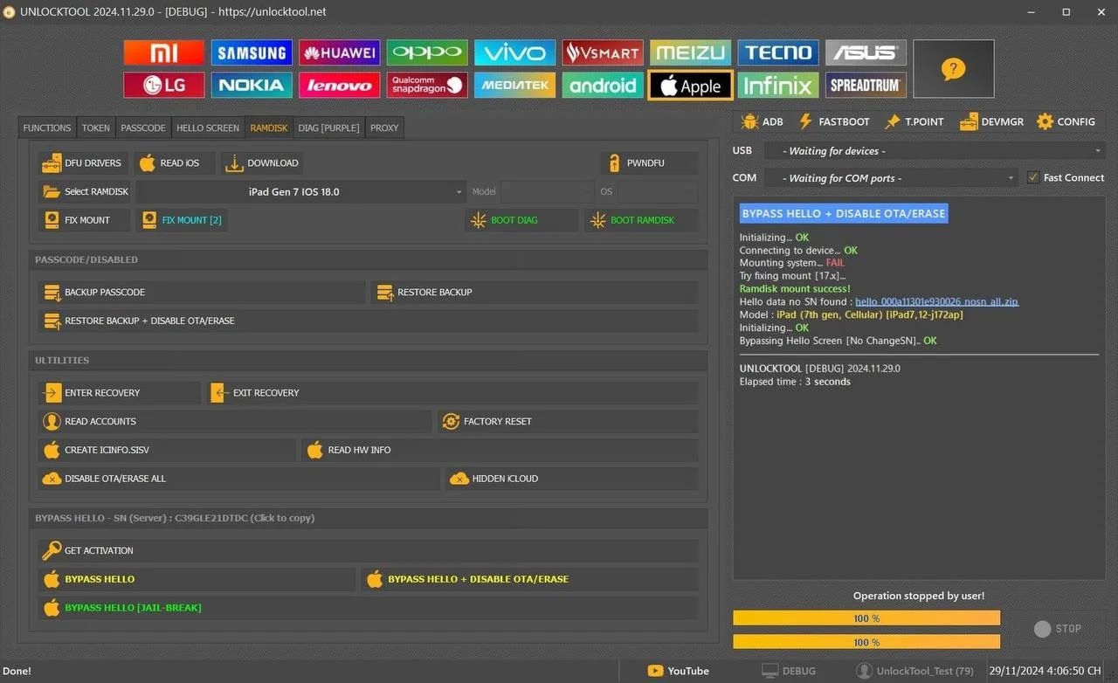The image size is (1118, 683).
Task: Select the Spreadtrum brand icon
Action: (866, 85)
